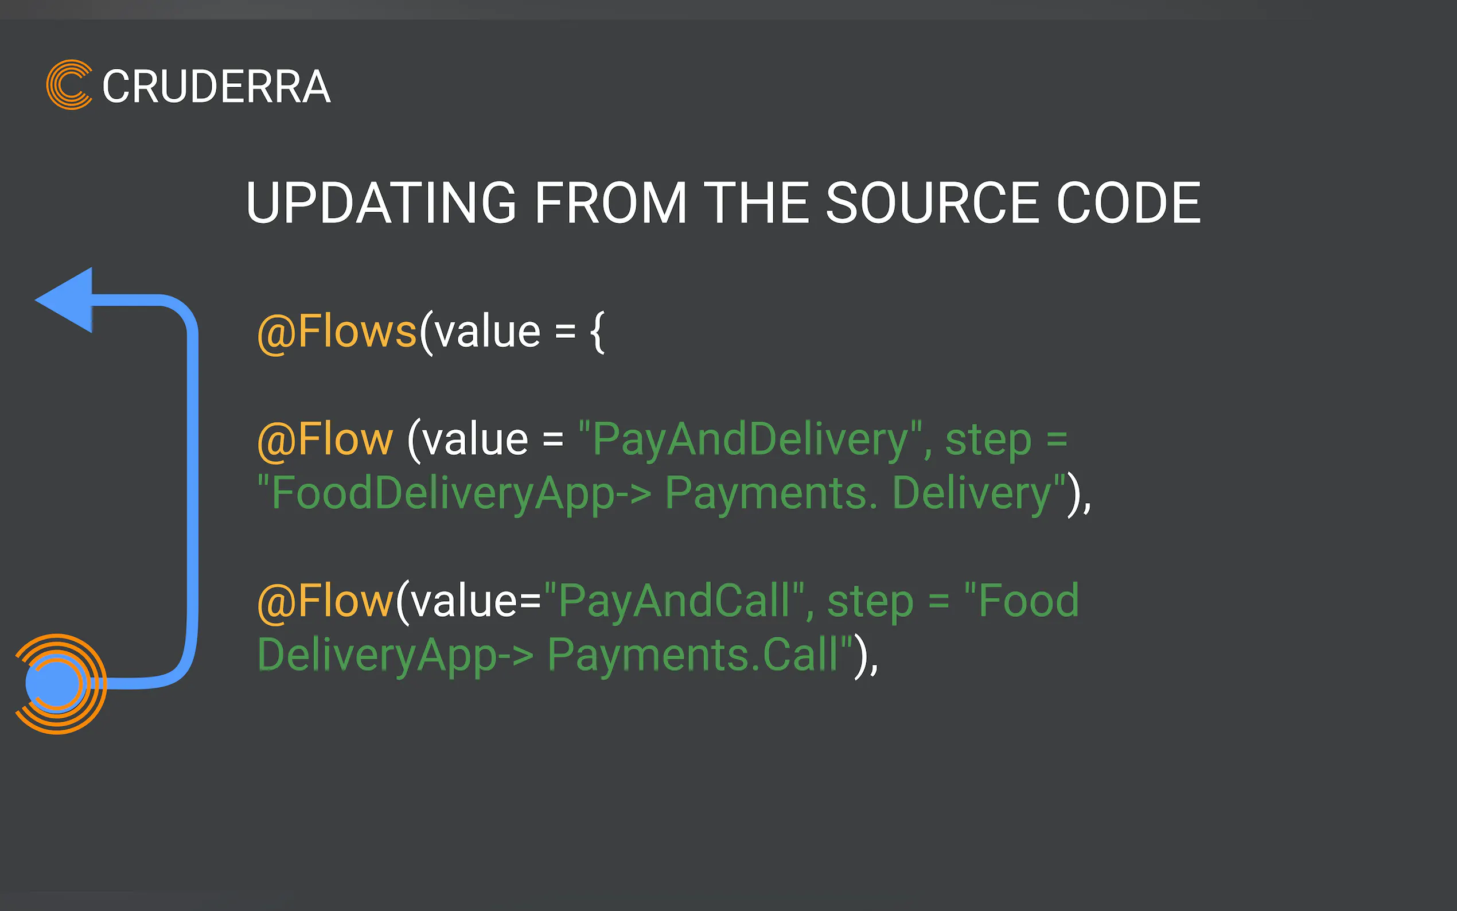Click the word "Food" ending the PayAndCall line
This screenshot has width=1457, height=911.
pos(1028,601)
